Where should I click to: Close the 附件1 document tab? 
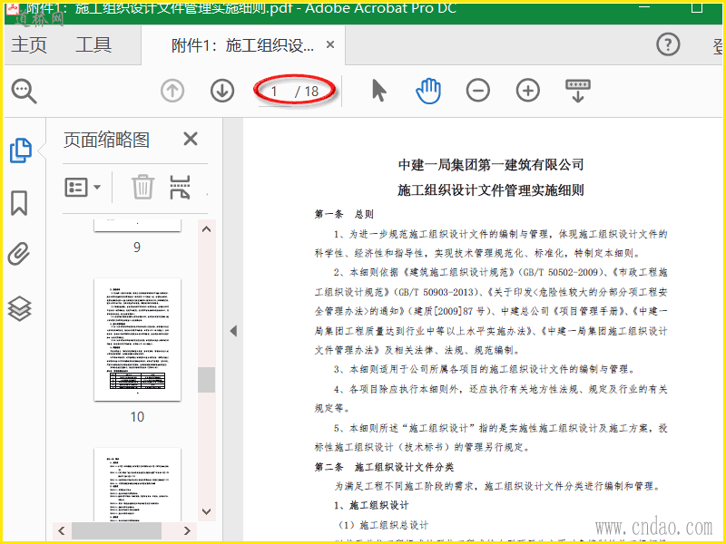coord(330,44)
